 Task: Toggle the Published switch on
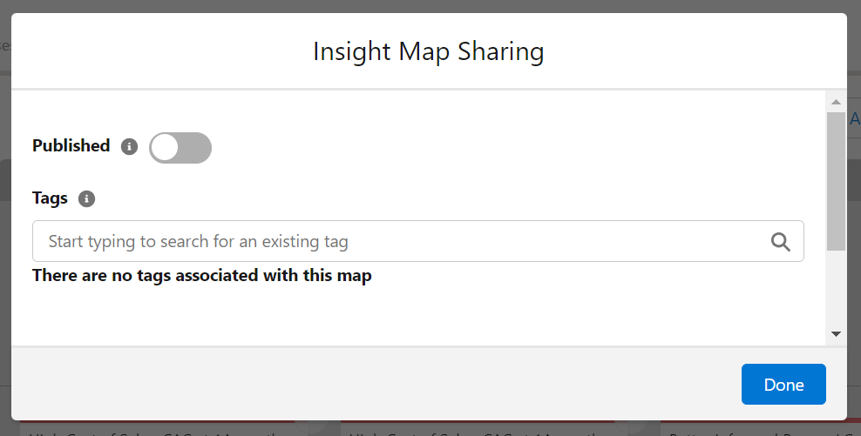tap(180, 148)
